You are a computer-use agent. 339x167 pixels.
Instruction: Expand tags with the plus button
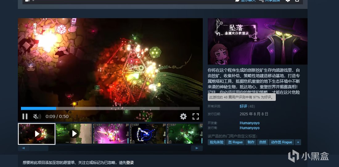tap(298, 142)
